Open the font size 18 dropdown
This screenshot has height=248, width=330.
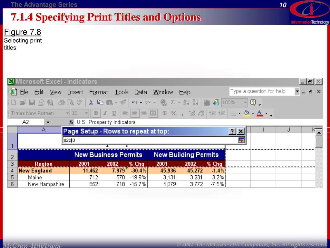coord(86,113)
